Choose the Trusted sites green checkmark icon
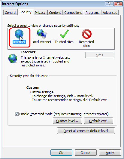Screen dimensions: 124x159 64,34
